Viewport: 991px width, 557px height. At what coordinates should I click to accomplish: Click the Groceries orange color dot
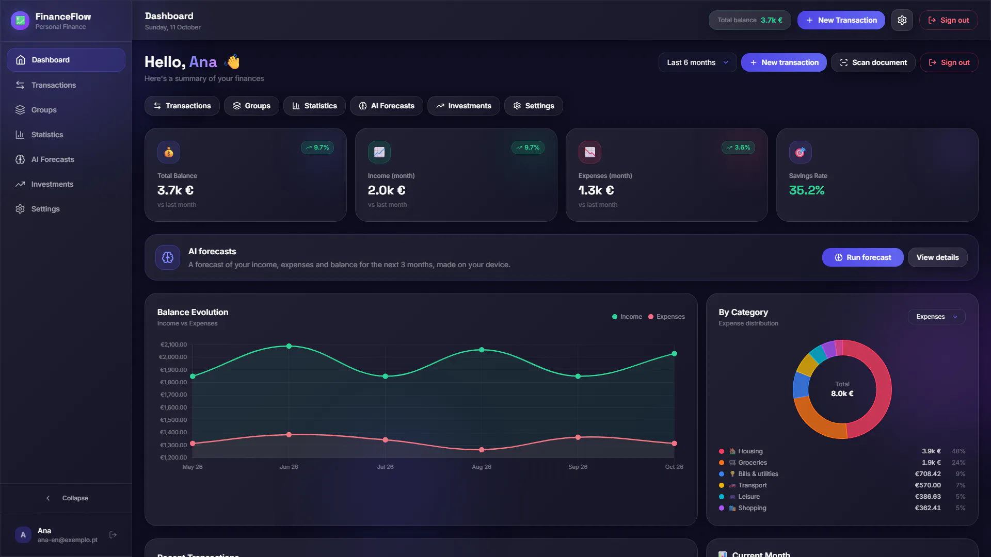point(722,463)
